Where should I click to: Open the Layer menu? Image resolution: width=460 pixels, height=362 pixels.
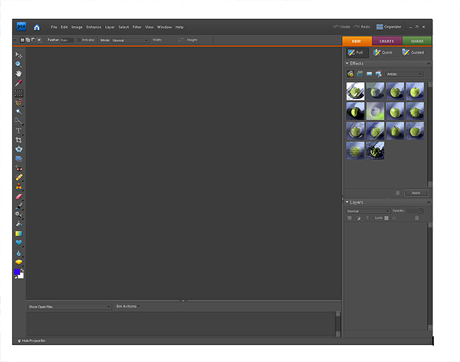(110, 28)
